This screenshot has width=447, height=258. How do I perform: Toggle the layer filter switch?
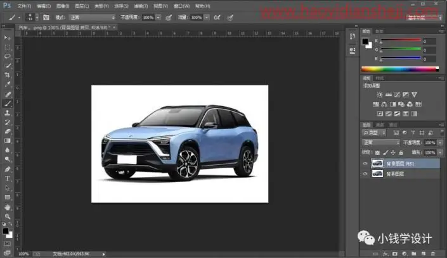pyautogui.click(x=441, y=133)
